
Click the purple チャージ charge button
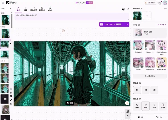coord(89,3)
